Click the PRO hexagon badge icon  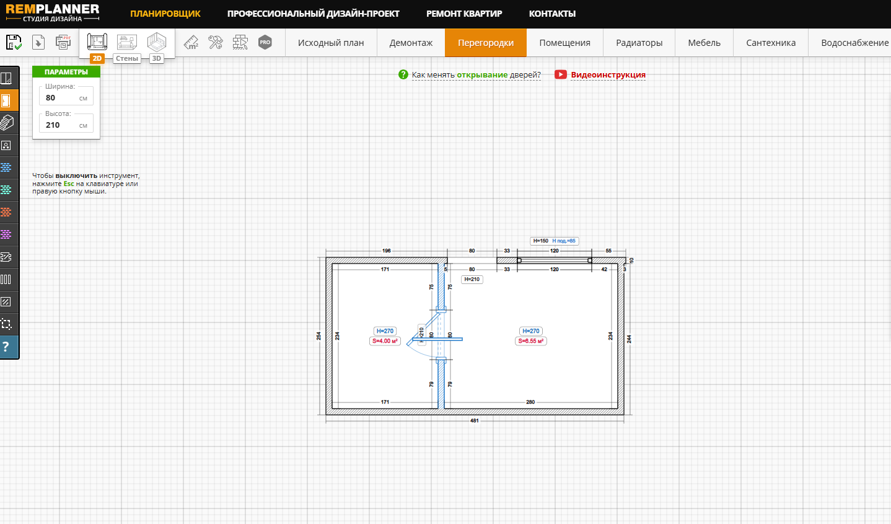(x=265, y=42)
